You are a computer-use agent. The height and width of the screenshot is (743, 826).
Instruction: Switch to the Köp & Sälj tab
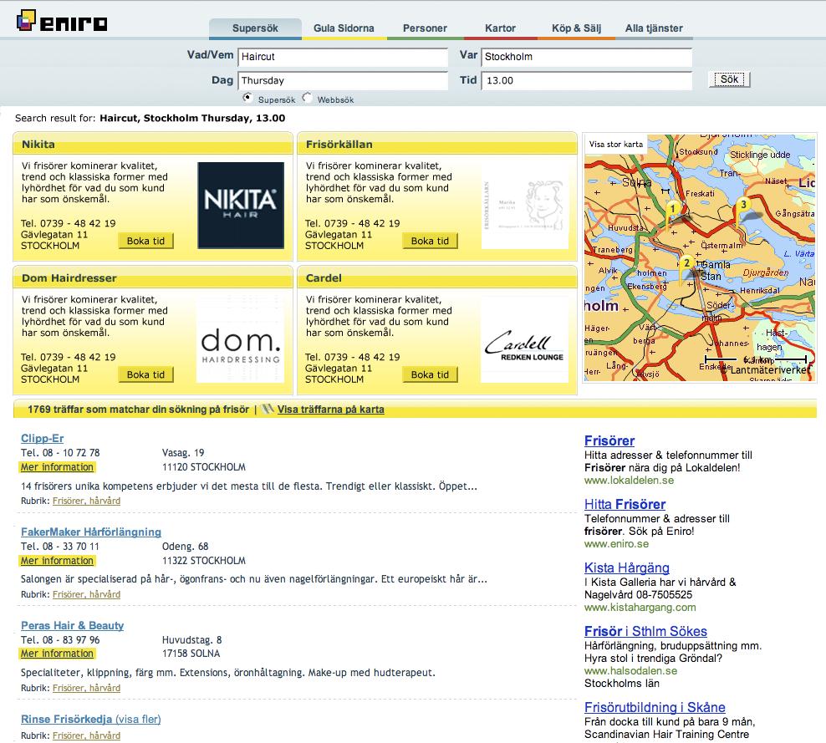(x=576, y=28)
